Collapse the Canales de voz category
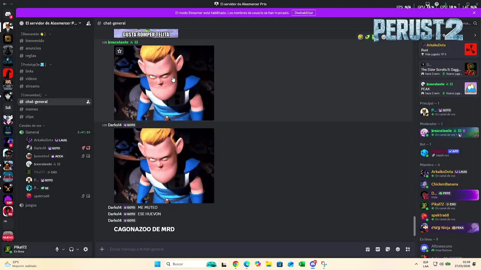The image size is (481, 270). click(x=32, y=126)
